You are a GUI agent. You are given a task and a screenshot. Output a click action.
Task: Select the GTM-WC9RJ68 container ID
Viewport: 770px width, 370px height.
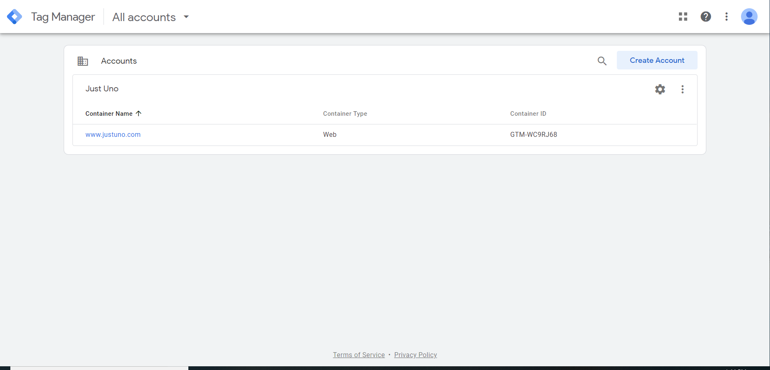tap(533, 135)
